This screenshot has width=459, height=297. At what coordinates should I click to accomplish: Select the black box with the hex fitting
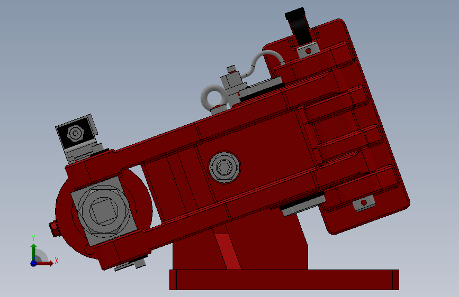(76, 133)
